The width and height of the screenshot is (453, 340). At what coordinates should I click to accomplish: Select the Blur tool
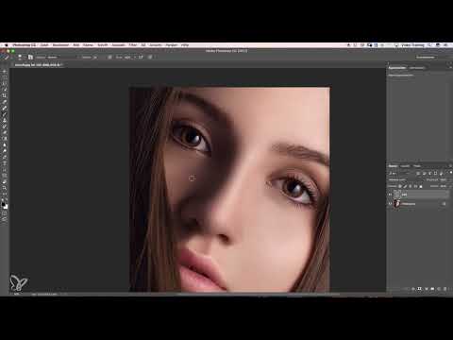[5, 144]
